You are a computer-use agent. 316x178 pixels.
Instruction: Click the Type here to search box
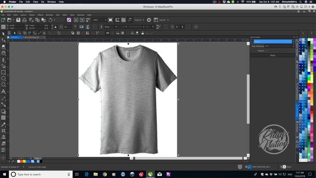(40, 174)
